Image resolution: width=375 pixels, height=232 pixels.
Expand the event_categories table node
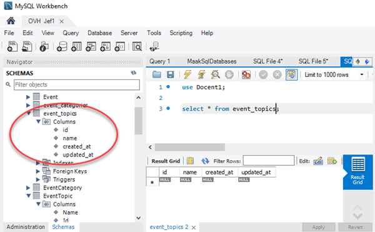[x=28, y=105]
